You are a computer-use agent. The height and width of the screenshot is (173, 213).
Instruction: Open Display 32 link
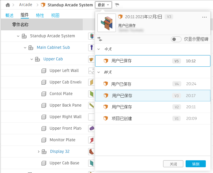[60, 152]
